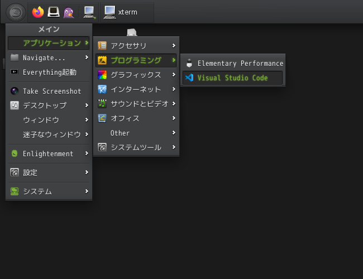Open Elementary Performance entry
The image size is (363, 279).
coord(233,63)
